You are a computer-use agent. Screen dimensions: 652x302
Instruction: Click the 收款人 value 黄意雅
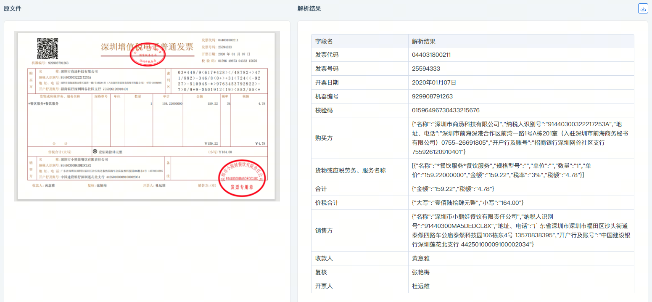pyautogui.click(x=420, y=258)
